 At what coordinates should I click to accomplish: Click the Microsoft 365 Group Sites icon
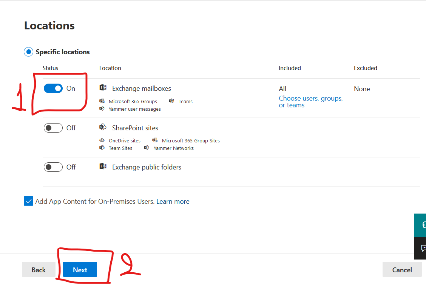pyautogui.click(x=155, y=140)
